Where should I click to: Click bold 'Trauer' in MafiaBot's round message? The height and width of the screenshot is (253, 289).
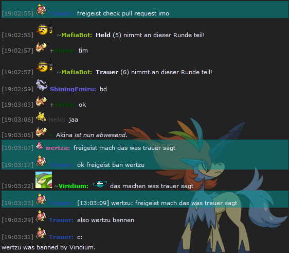[107, 72]
